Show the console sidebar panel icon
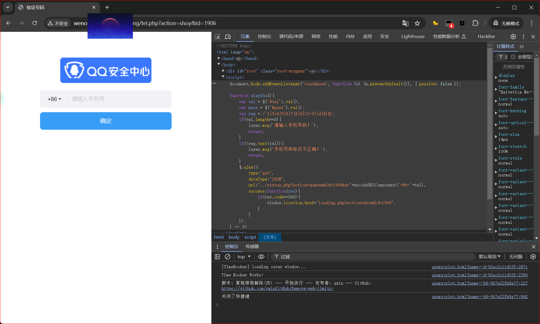 tap(217, 257)
